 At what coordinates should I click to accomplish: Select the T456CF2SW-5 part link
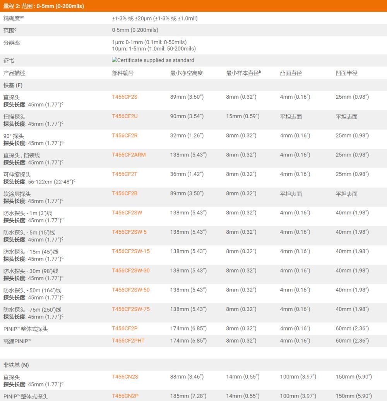(x=129, y=232)
